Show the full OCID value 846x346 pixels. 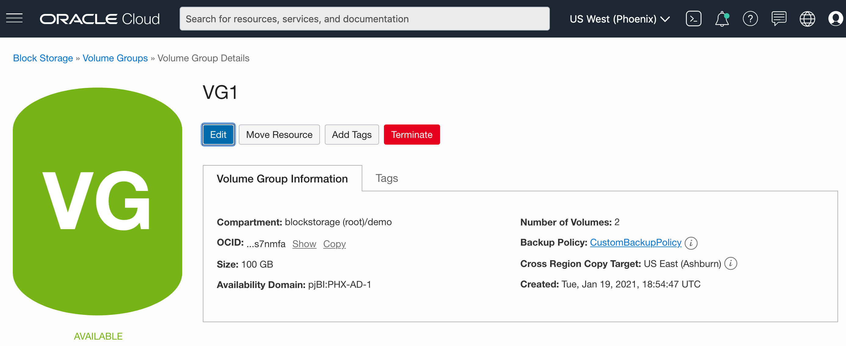tap(304, 243)
